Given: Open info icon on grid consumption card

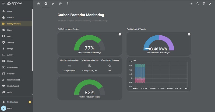Looking at the screenshot, I should 189,34.
